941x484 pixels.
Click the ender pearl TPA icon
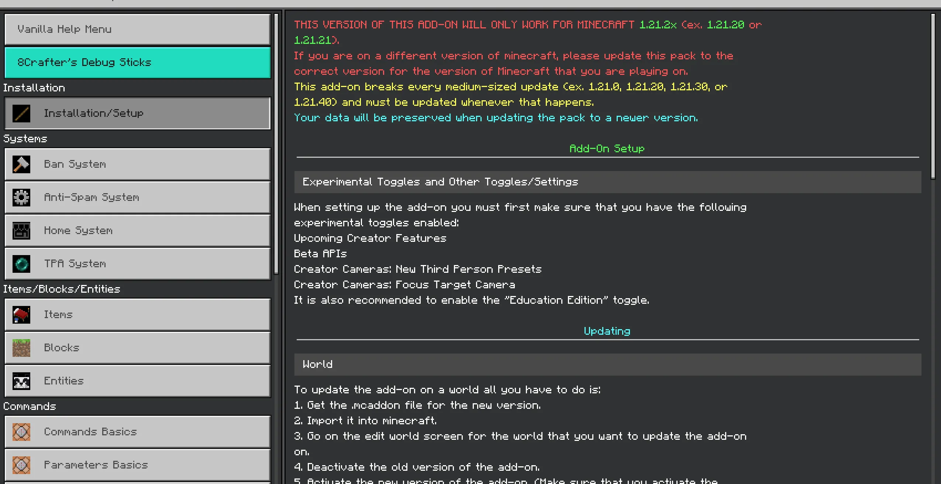[21, 264]
